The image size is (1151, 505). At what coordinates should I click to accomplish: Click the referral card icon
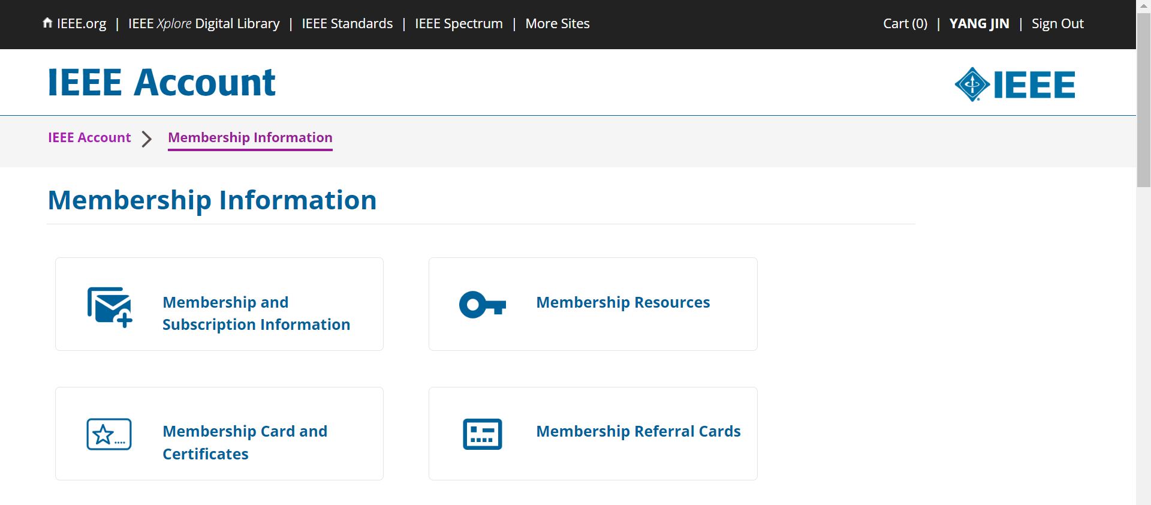click(482, 434)
